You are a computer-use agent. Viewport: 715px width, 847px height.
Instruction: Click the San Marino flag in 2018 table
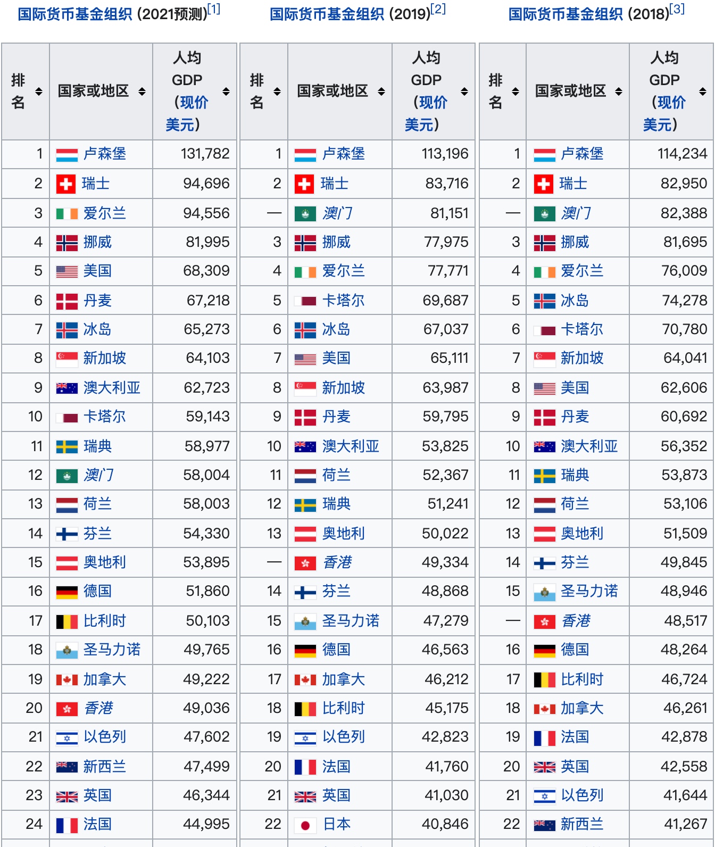[544, 592]
